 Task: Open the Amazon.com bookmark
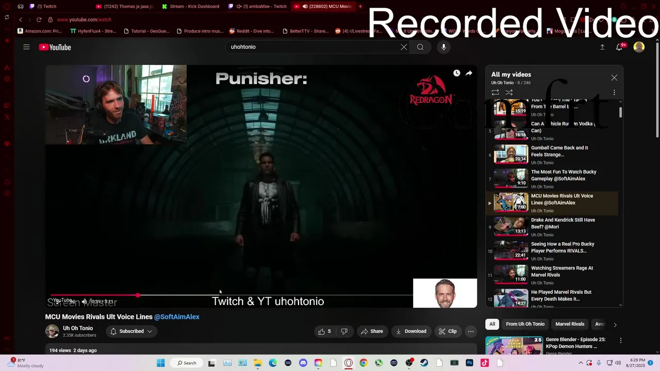(40, 31)
